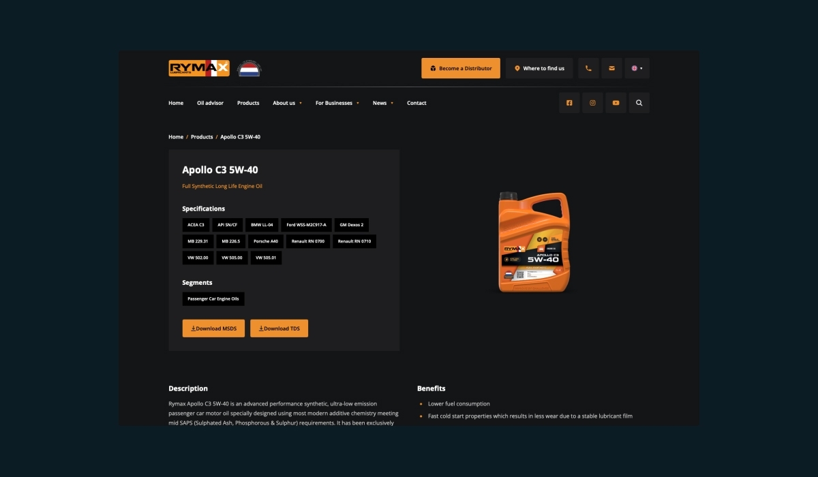818x477 pixels.
Task: Select the Renault RN 0710 tag
Action: pyautogui.click(x=354, y=241)
